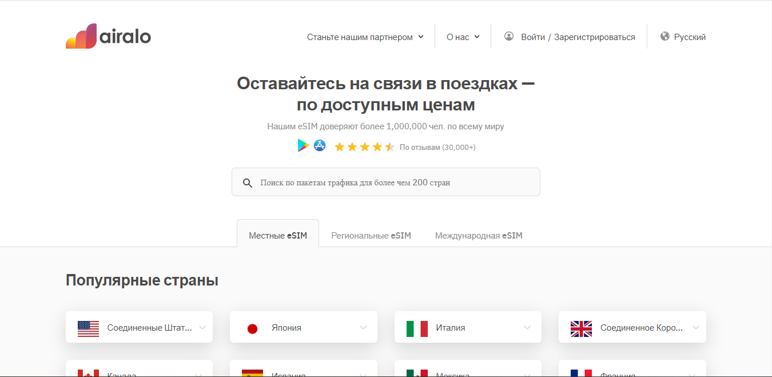Expand the Италия country card chevron
This screenshot has height=377, width=772.
(527, 328)
